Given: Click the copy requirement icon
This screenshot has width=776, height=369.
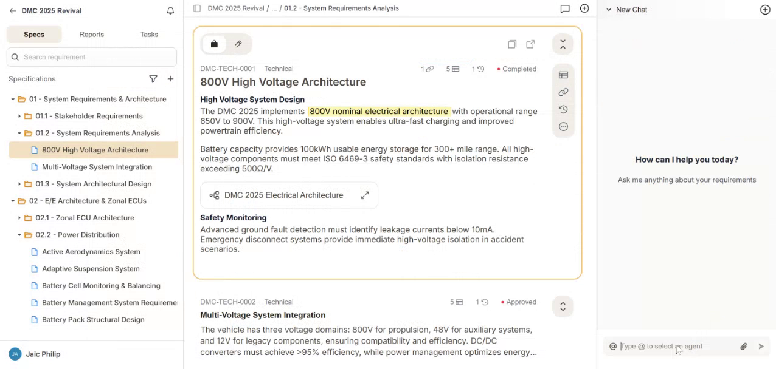Looking at the screenshot, I should coord(512,44).
